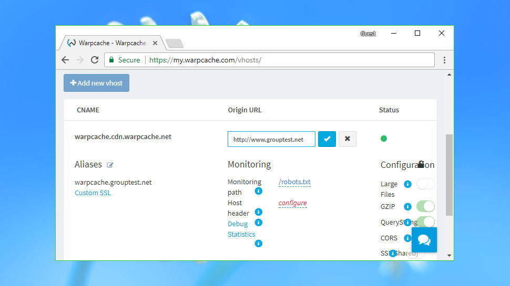Click Add new vhost button
This screenshot has height=286, width=510.
pos(96,83)
